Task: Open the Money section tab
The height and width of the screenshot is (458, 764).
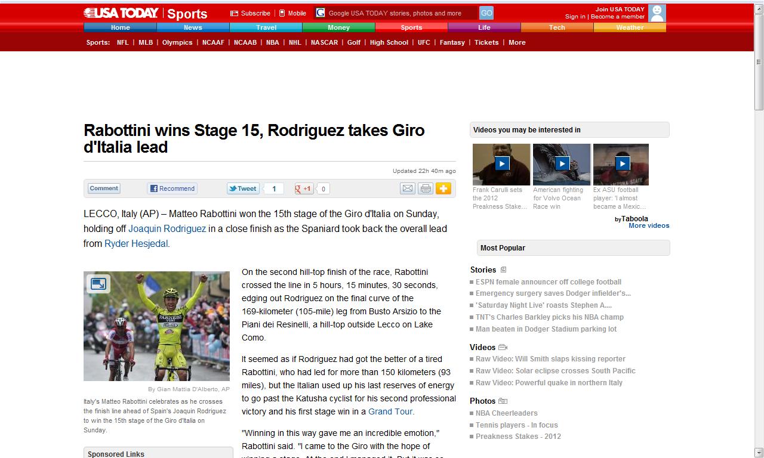Action: pos(338,27)
